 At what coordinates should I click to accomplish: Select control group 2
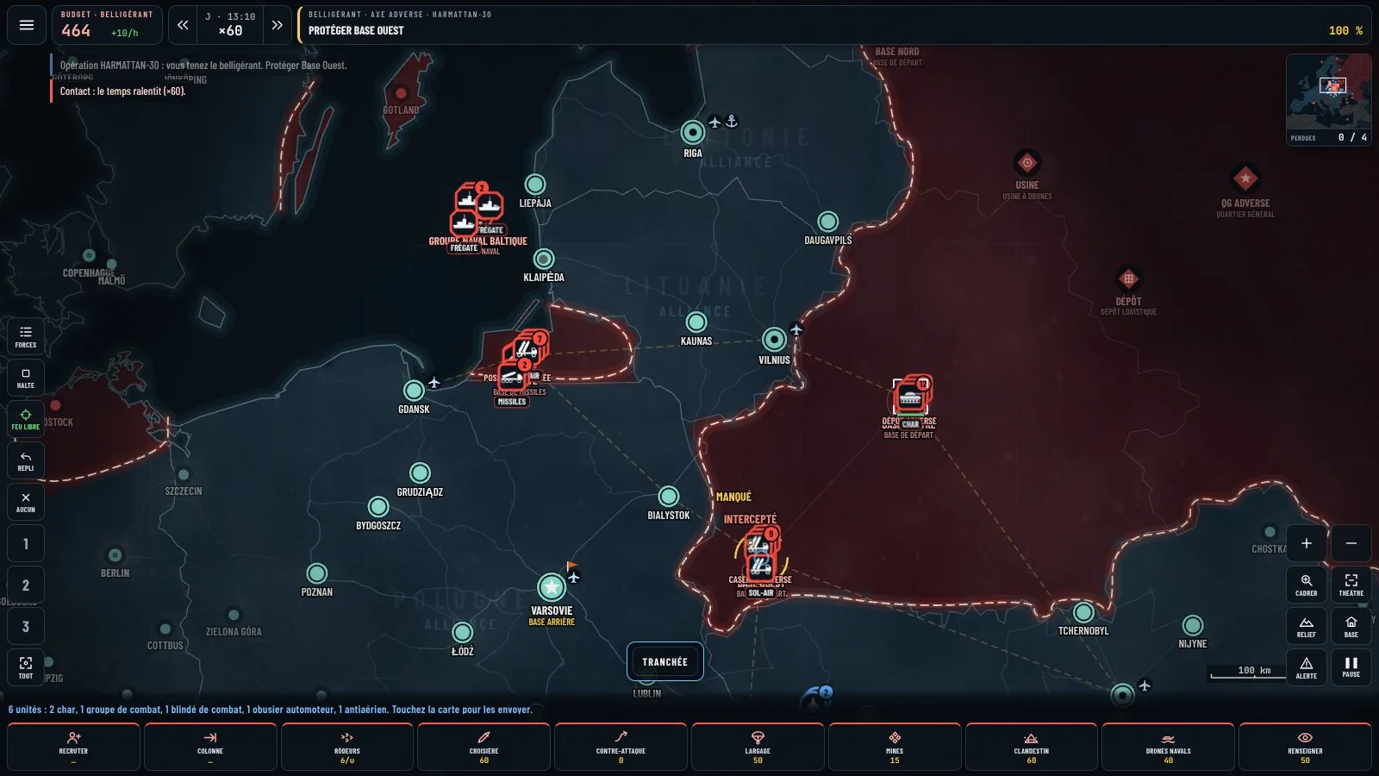(26, 585)
